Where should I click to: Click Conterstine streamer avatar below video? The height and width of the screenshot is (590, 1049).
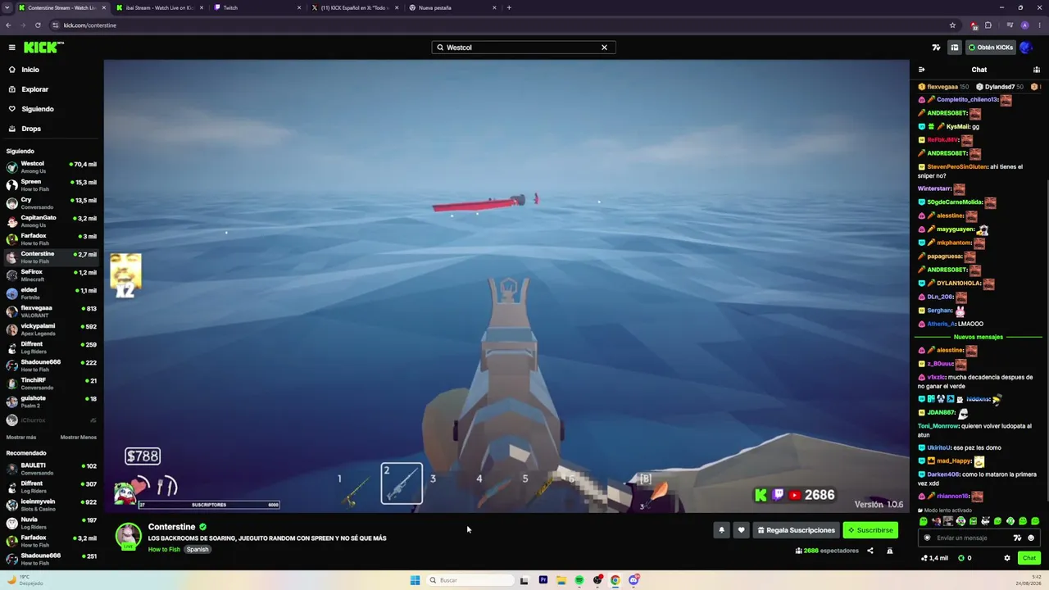[x=128, y=536]
